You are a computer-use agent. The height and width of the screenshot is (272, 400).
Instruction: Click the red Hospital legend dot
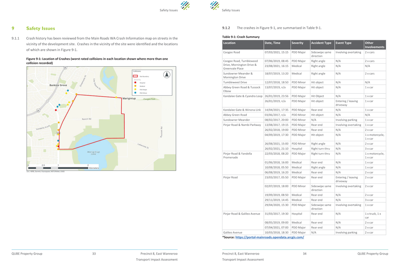[135, 83]
